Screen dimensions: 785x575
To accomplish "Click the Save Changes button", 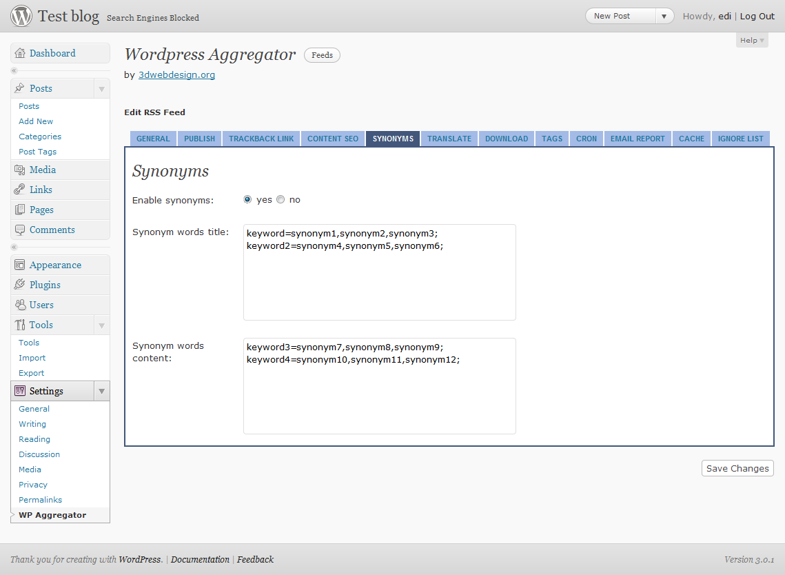I will pos(737,468).
